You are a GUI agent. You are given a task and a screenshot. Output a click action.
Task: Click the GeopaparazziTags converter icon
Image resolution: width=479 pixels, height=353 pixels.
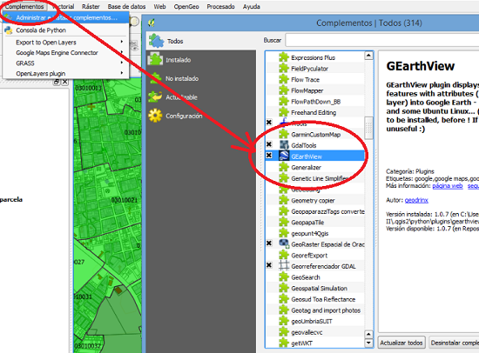[284, 211]
